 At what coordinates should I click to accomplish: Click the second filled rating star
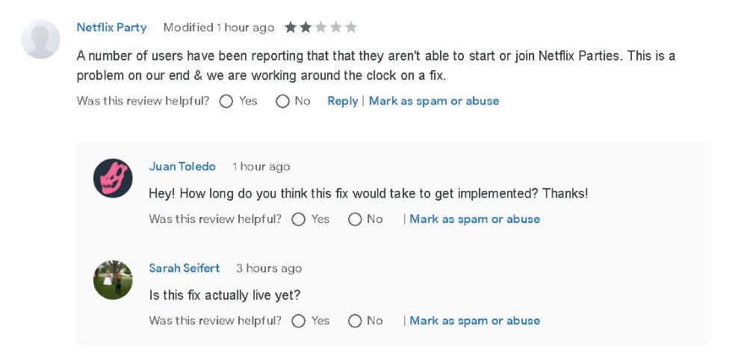pyautogui.click(x=306, y=28)
